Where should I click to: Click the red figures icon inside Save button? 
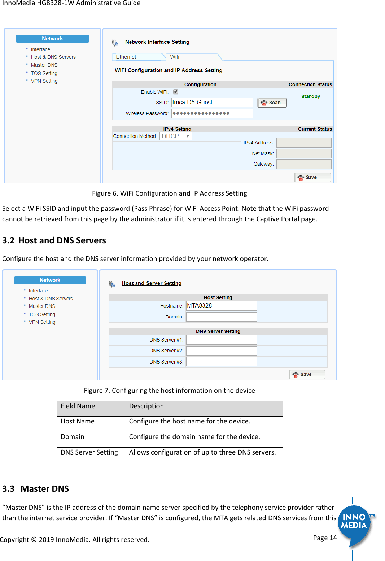tap(301, 177)
